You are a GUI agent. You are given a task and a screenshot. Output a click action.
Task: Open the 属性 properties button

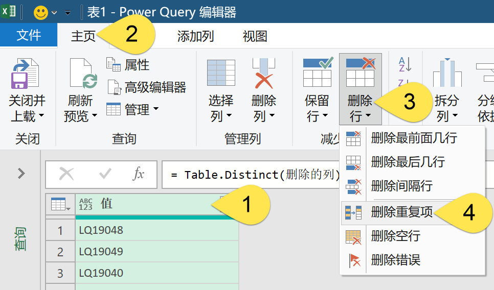pyautogui.click(x=128, y=65)
